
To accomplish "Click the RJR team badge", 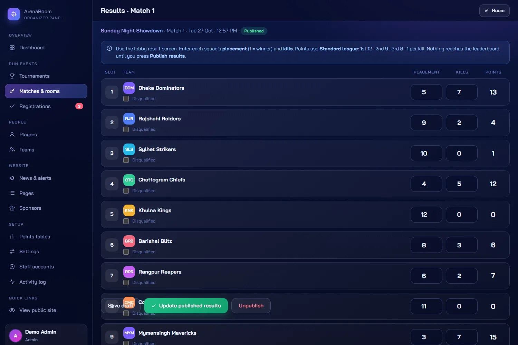I will tap(129, 119).
